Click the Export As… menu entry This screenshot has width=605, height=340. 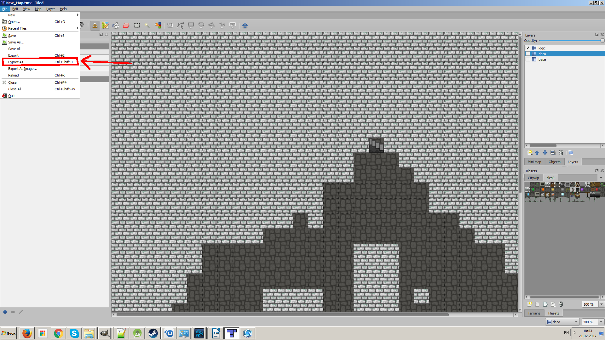coord(18,62)
